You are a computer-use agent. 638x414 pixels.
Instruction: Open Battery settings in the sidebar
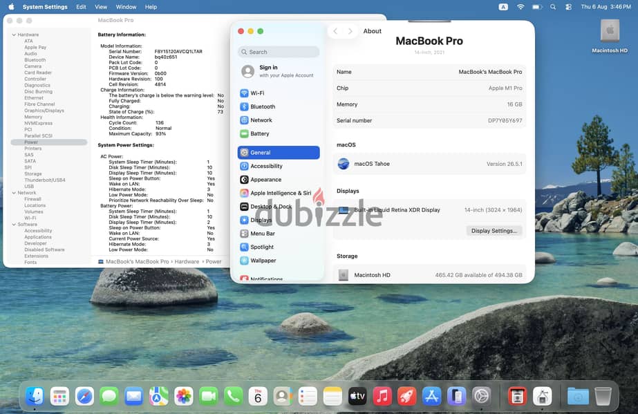coord(279,133)
